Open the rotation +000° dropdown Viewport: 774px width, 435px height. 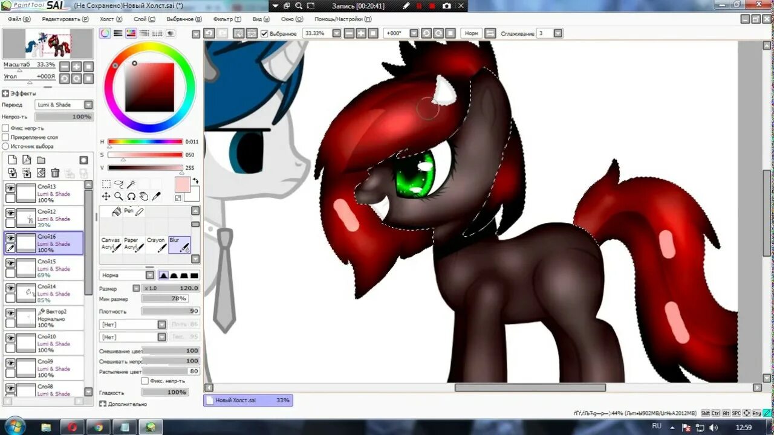[x=413, y=33]
